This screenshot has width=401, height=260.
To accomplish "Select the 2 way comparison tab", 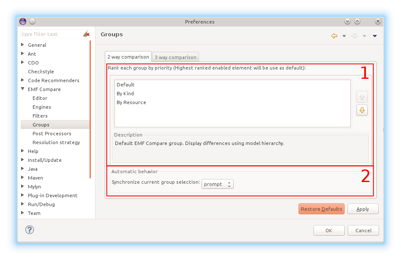I will (x=128, y=57).
